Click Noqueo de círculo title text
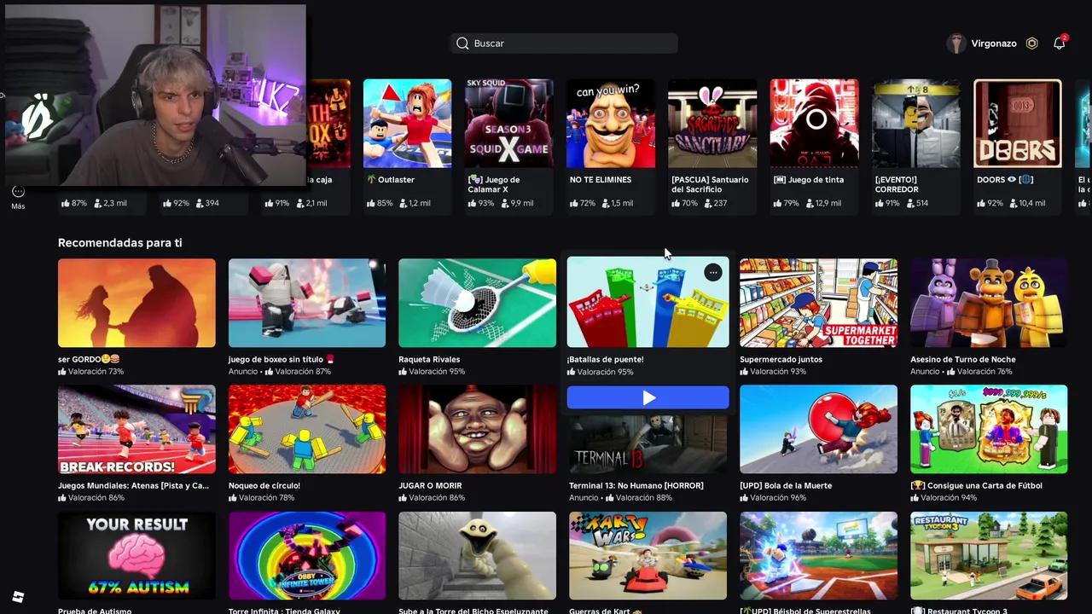The image size is (1092, 614). [x=264, y=486]
